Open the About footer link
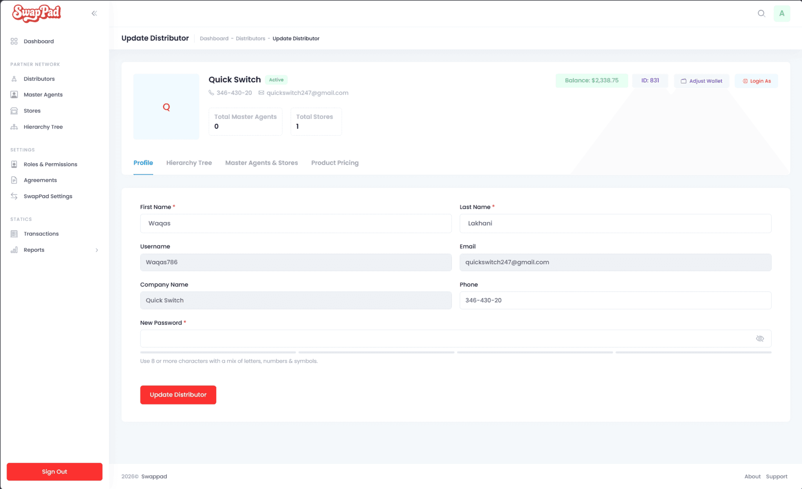 click(753, 476)
